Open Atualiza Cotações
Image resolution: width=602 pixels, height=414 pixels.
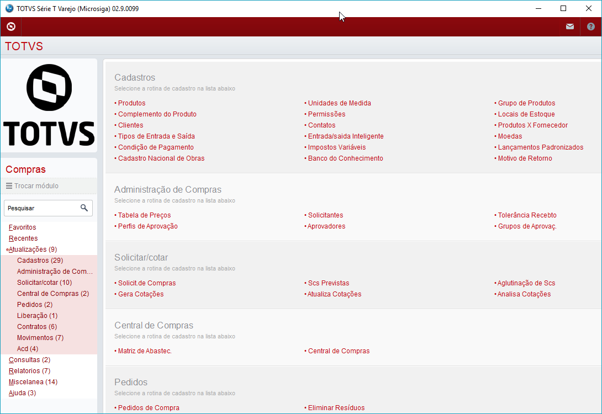pos(334,294)
